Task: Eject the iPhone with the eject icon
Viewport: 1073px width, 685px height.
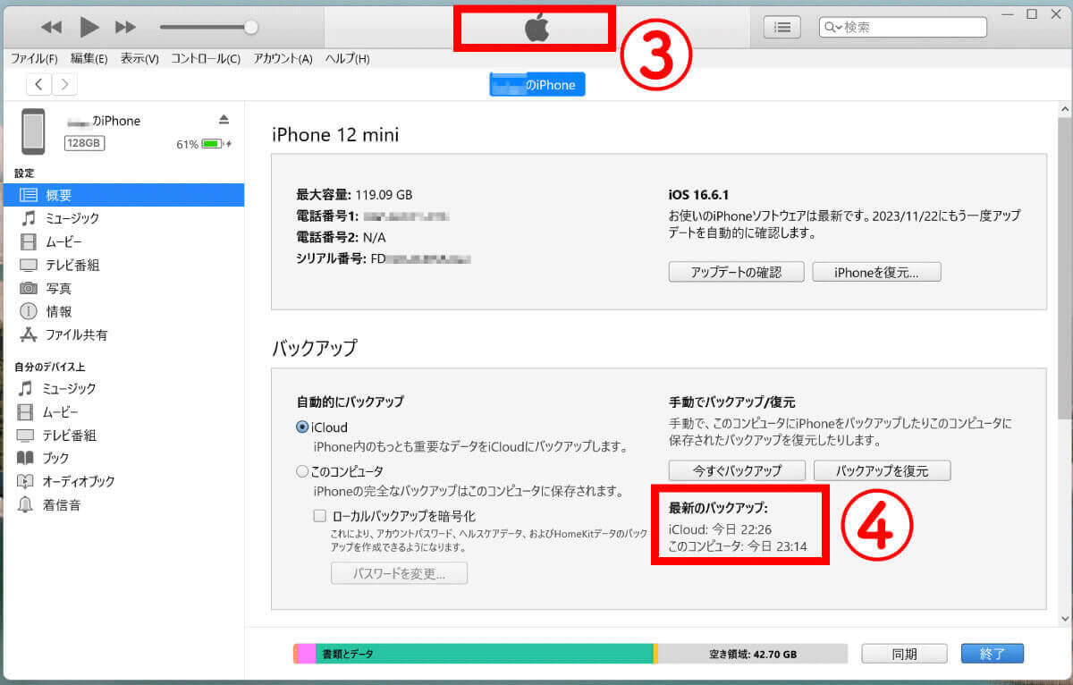Action: coord(224,120)
